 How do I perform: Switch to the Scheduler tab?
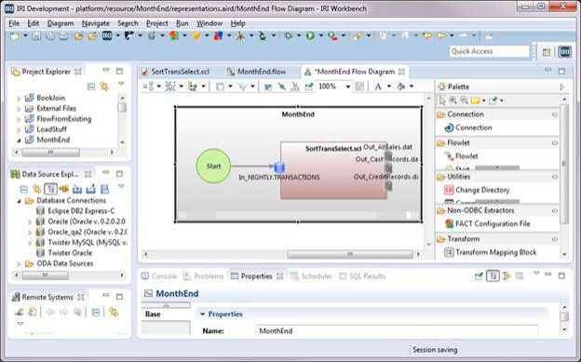tap(312, 276)
